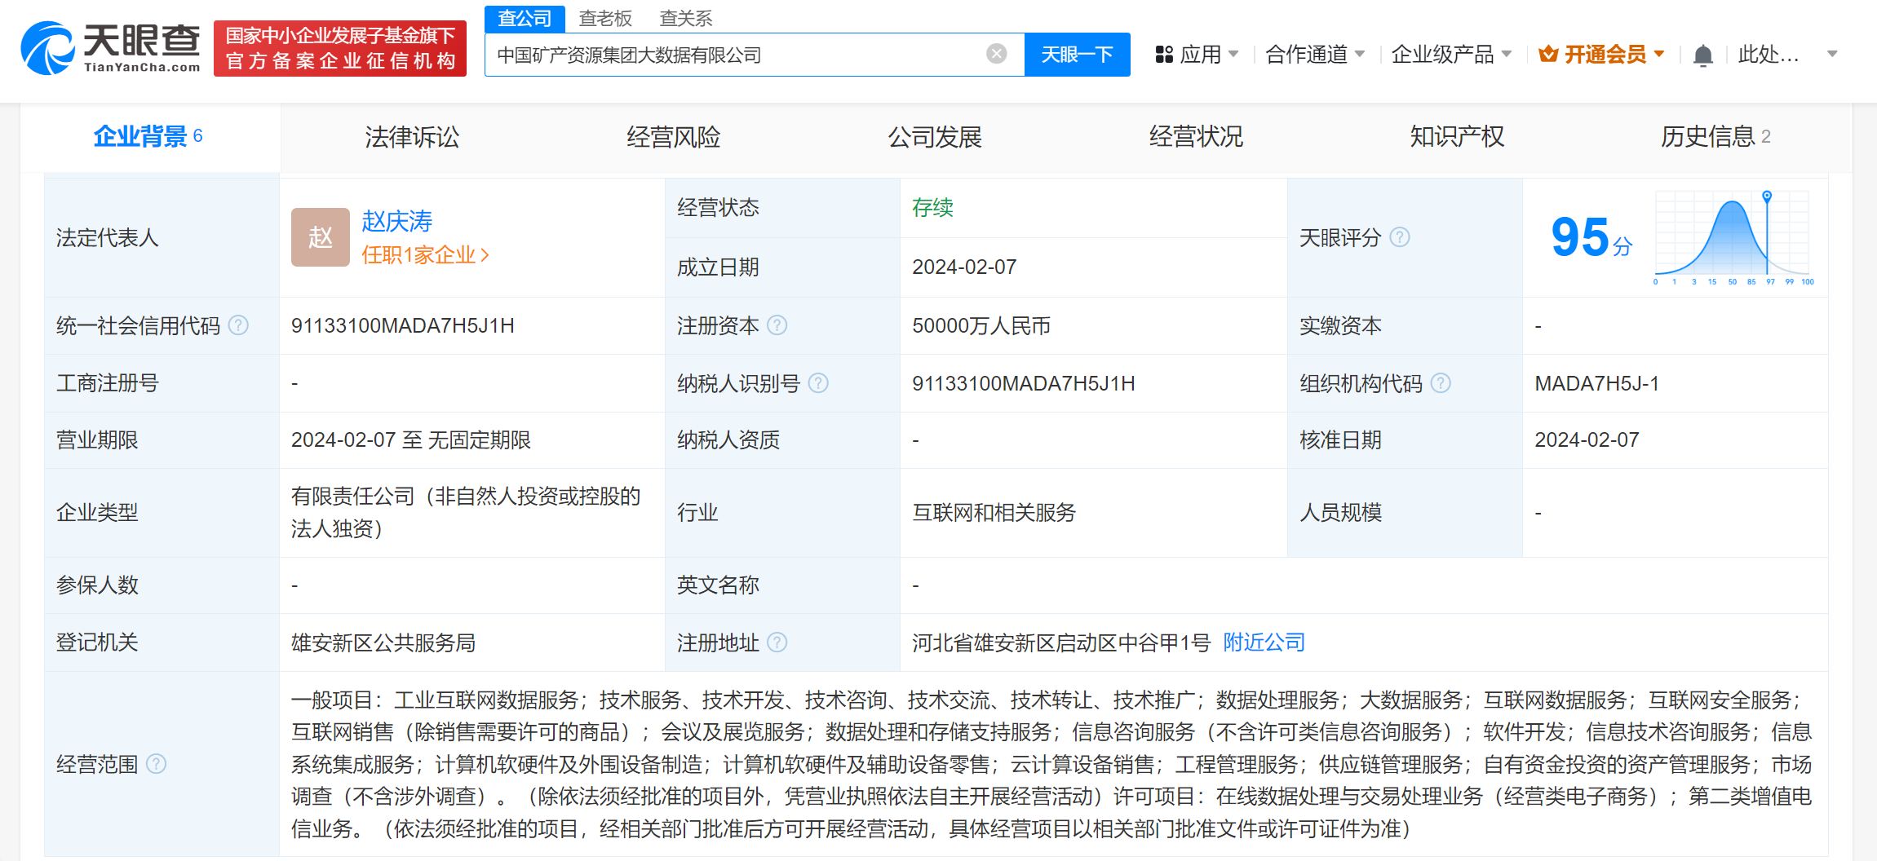This screenshot has height=861, width=1877.
Task: Switch to the 经营状况 tab
Action: [1196, 137]
